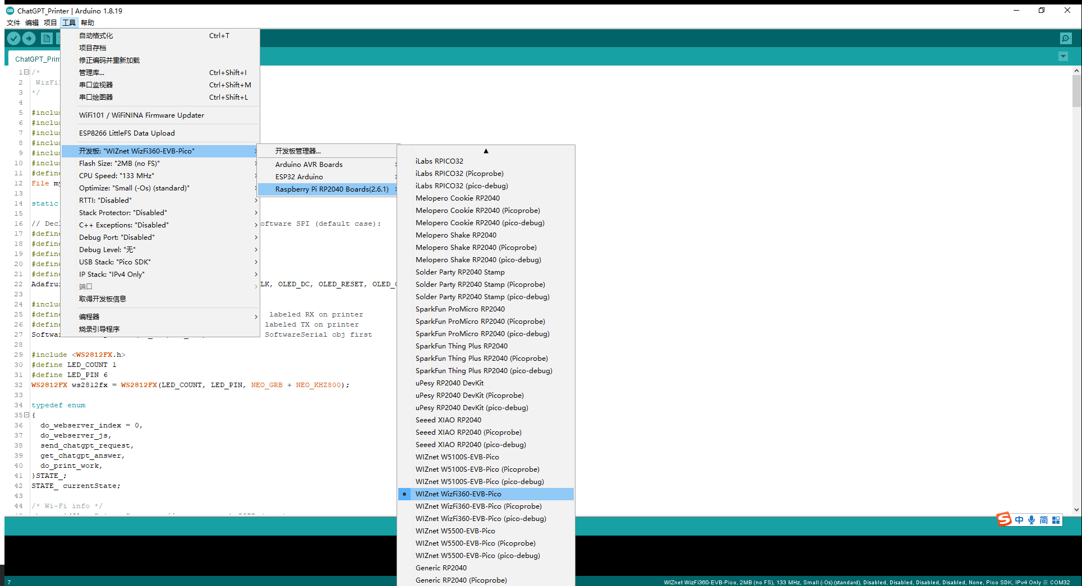Click the Upload arrow toolbar button
This screenshot has width=1082, height=586.
[29, 38]
